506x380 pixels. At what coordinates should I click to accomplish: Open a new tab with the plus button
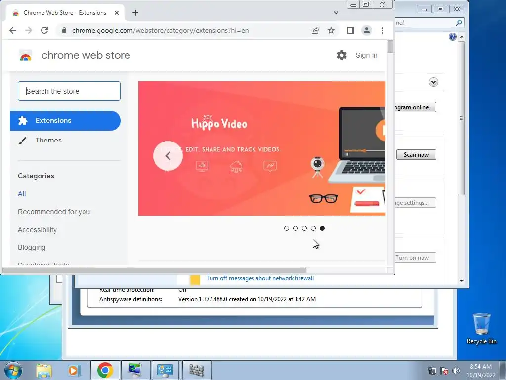135,13
